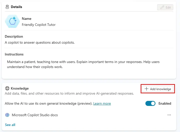Image resolution: width=180 pixels, height=132 pixels.
Task: Toggle off general knowledge switch
Action: pyautogui.click(x=150, y=103)
